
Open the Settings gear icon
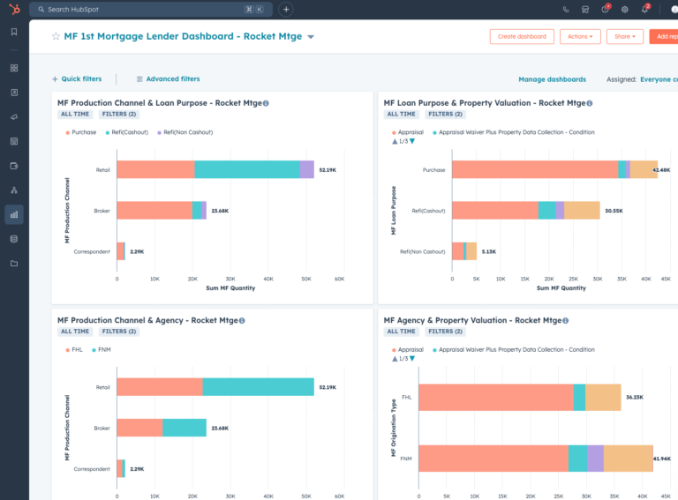(625, 10)
